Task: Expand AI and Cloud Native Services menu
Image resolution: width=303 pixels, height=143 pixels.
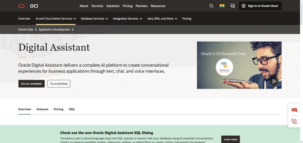Action: pos(56,19)
